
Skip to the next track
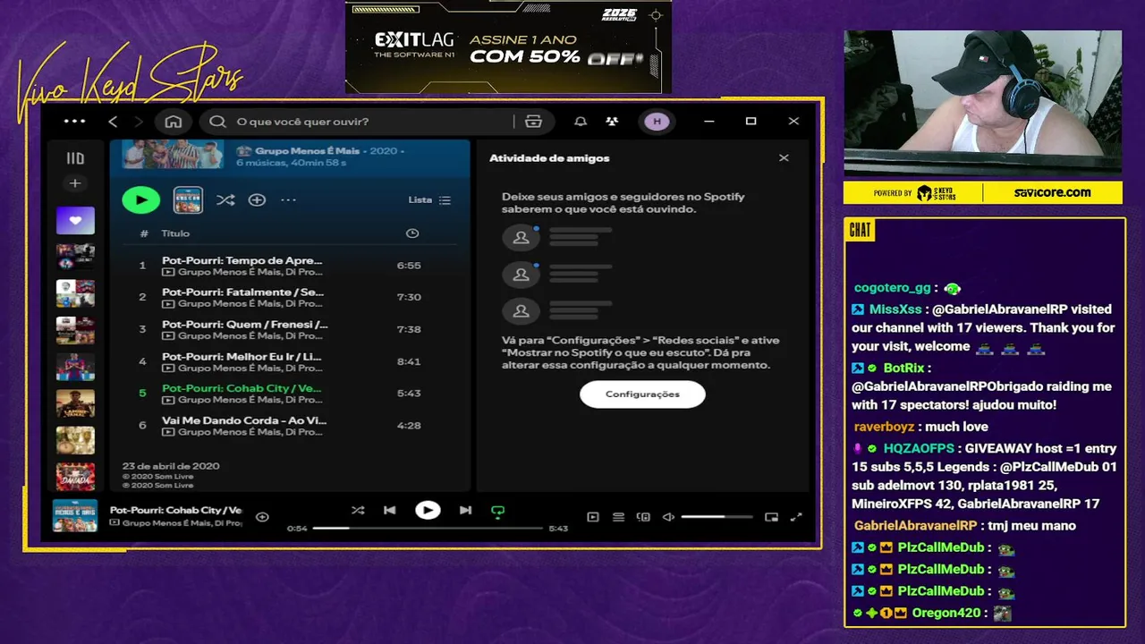tap(465, 511)
